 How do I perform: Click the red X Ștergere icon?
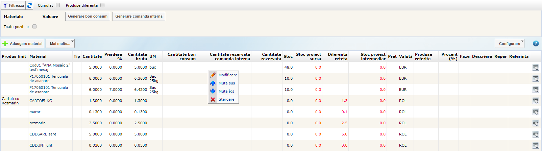(x=213, y=99)
